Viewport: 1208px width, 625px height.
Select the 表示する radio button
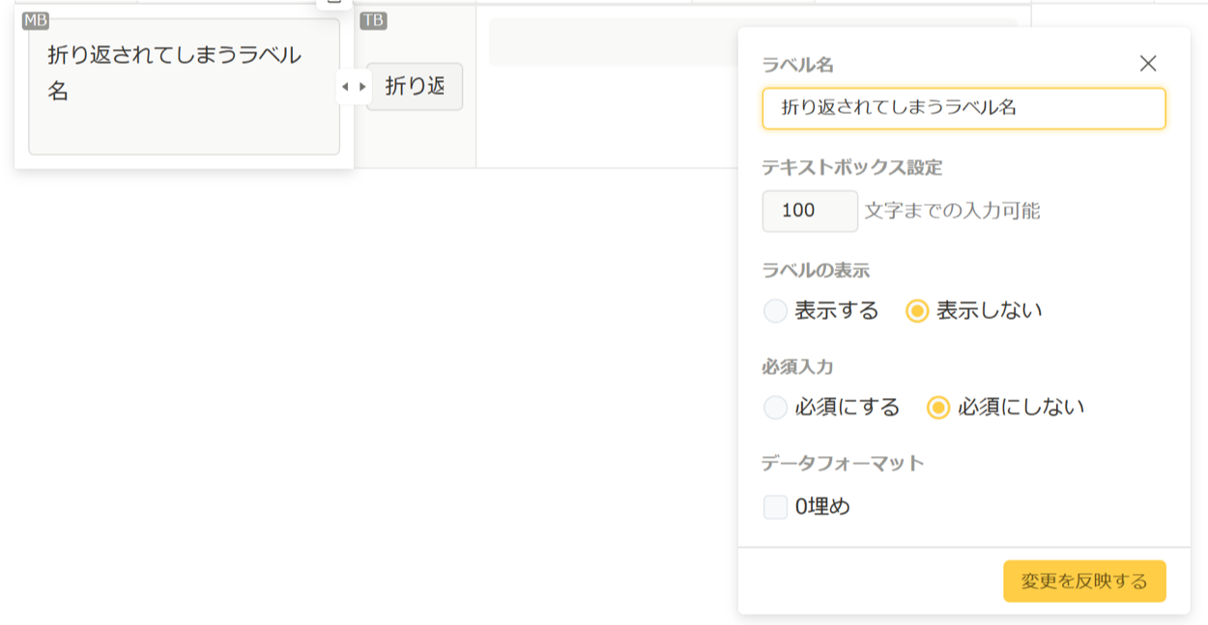[775, 311]
